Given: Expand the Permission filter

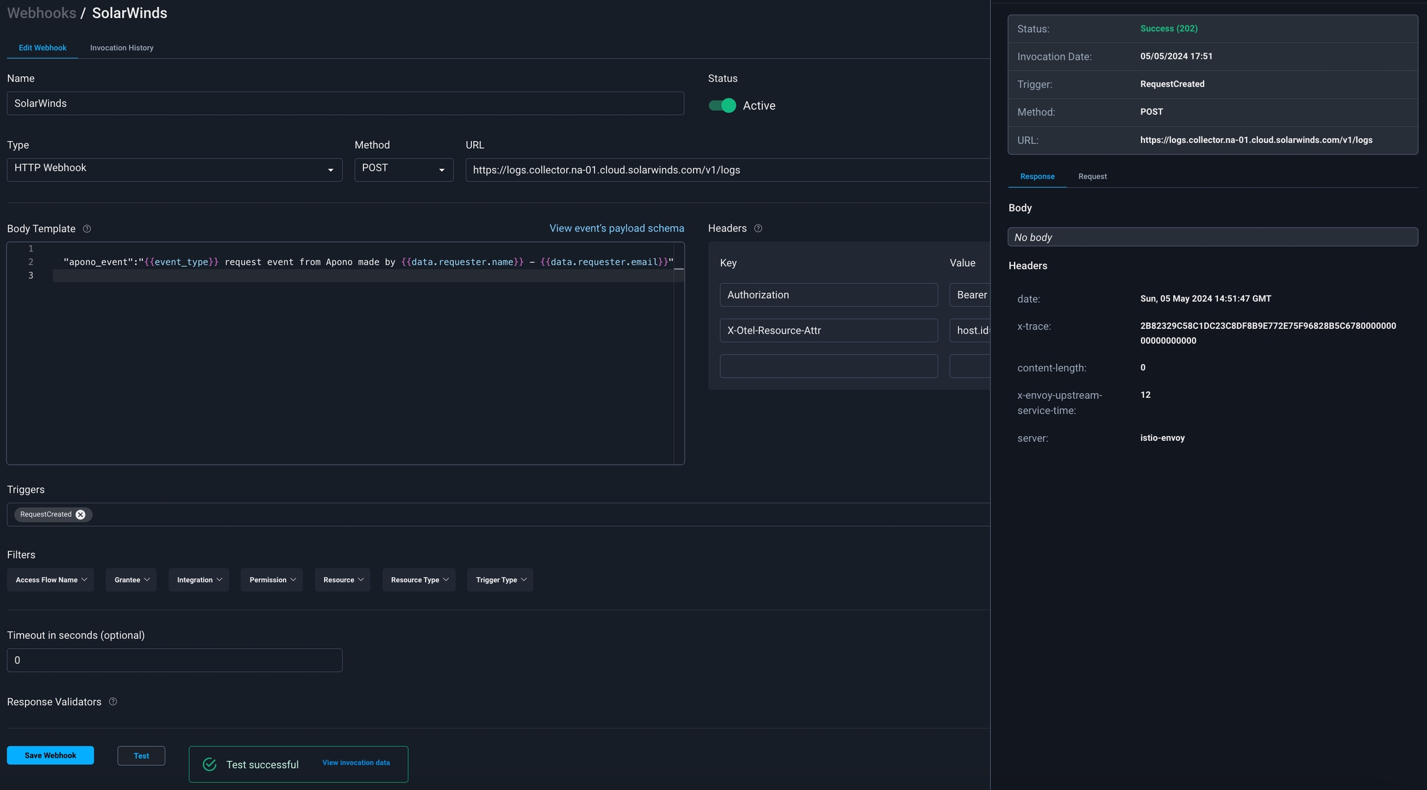Looking at the screenshot, I should (272, 580).
